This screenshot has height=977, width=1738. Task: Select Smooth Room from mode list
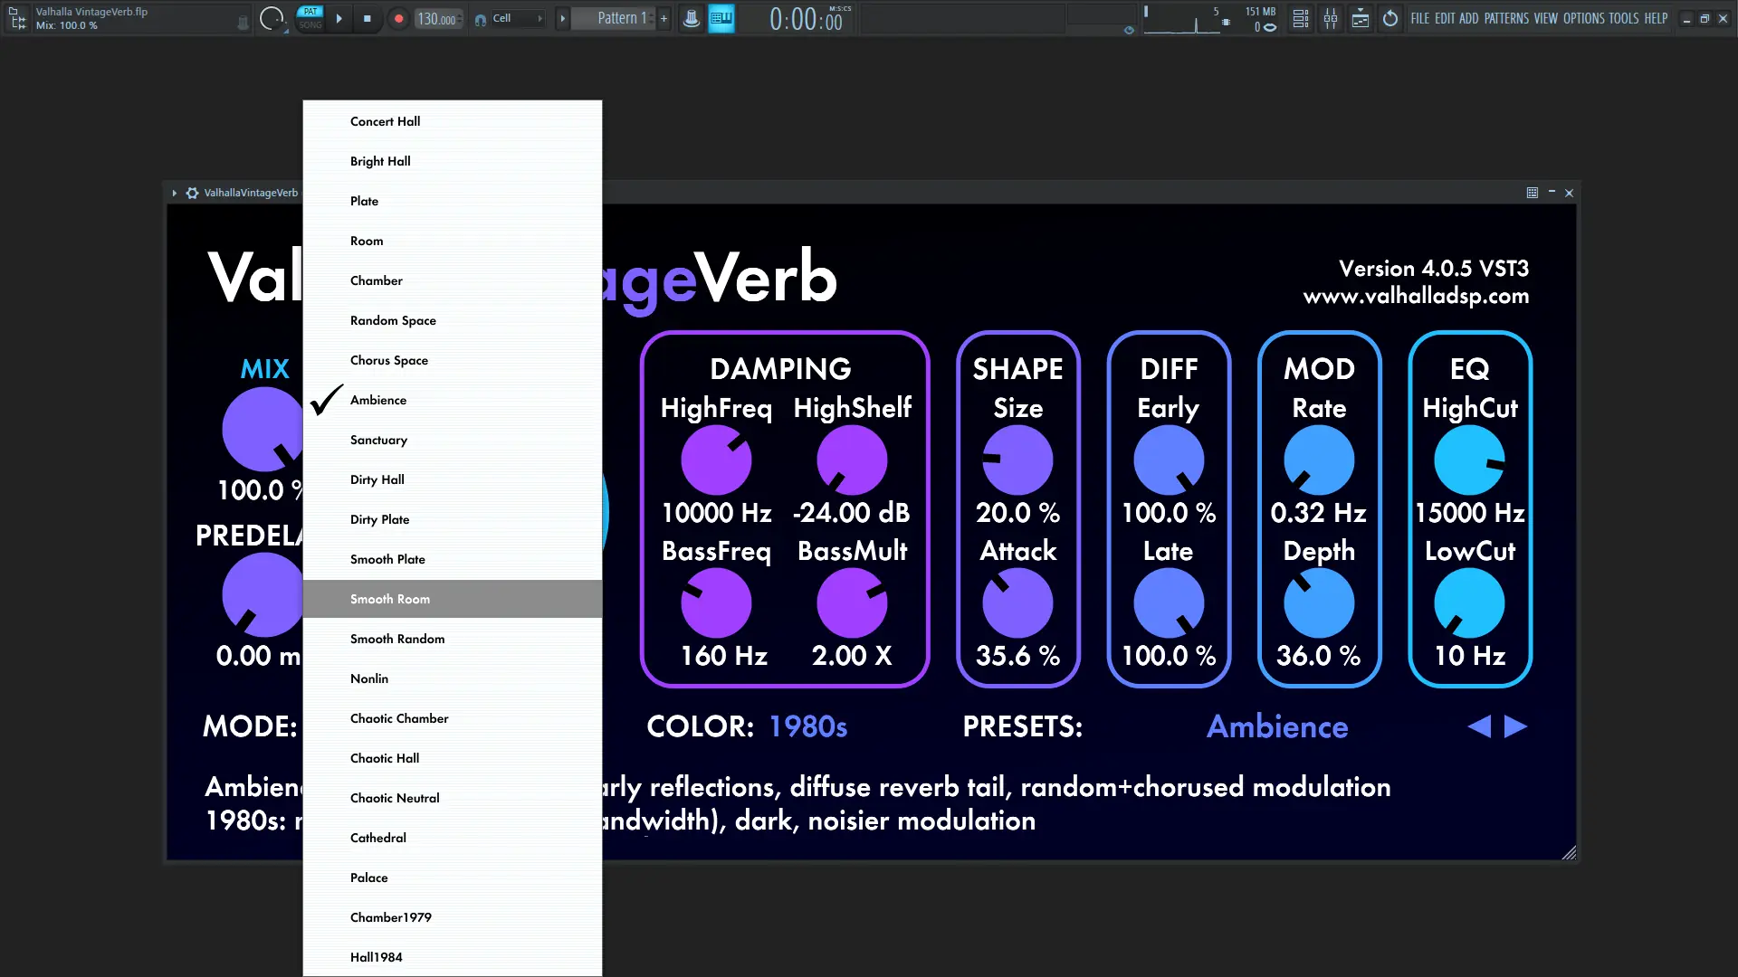390,599
